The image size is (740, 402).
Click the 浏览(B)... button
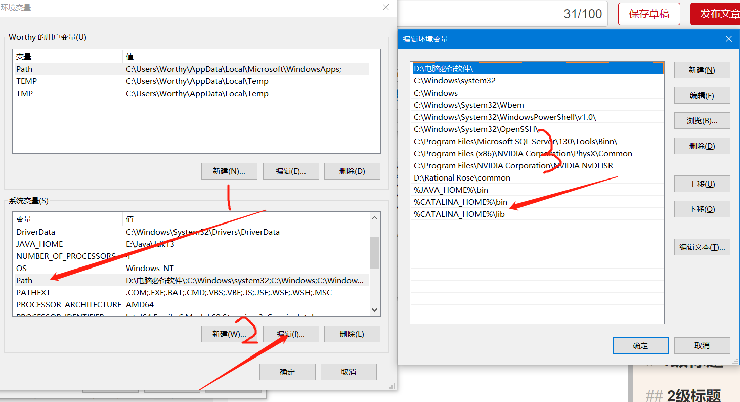(702, 121)
